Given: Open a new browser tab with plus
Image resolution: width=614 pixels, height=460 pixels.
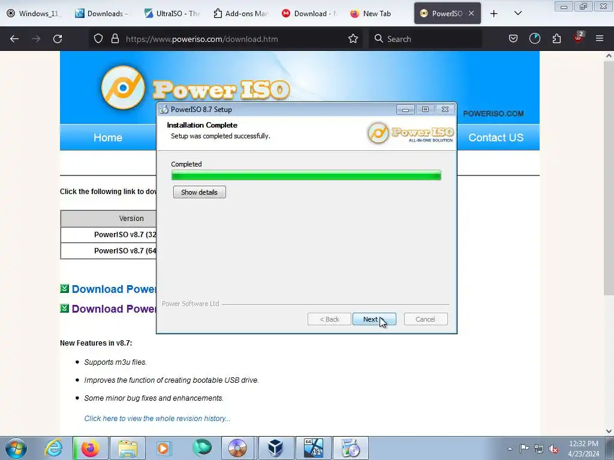Looking at the screenshot, I should click(x=494, y=13).
